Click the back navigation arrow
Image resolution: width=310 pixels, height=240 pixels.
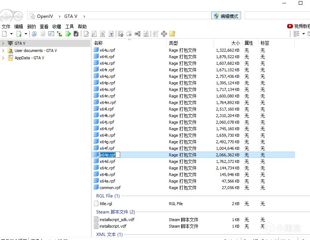[x=6, y=16]
